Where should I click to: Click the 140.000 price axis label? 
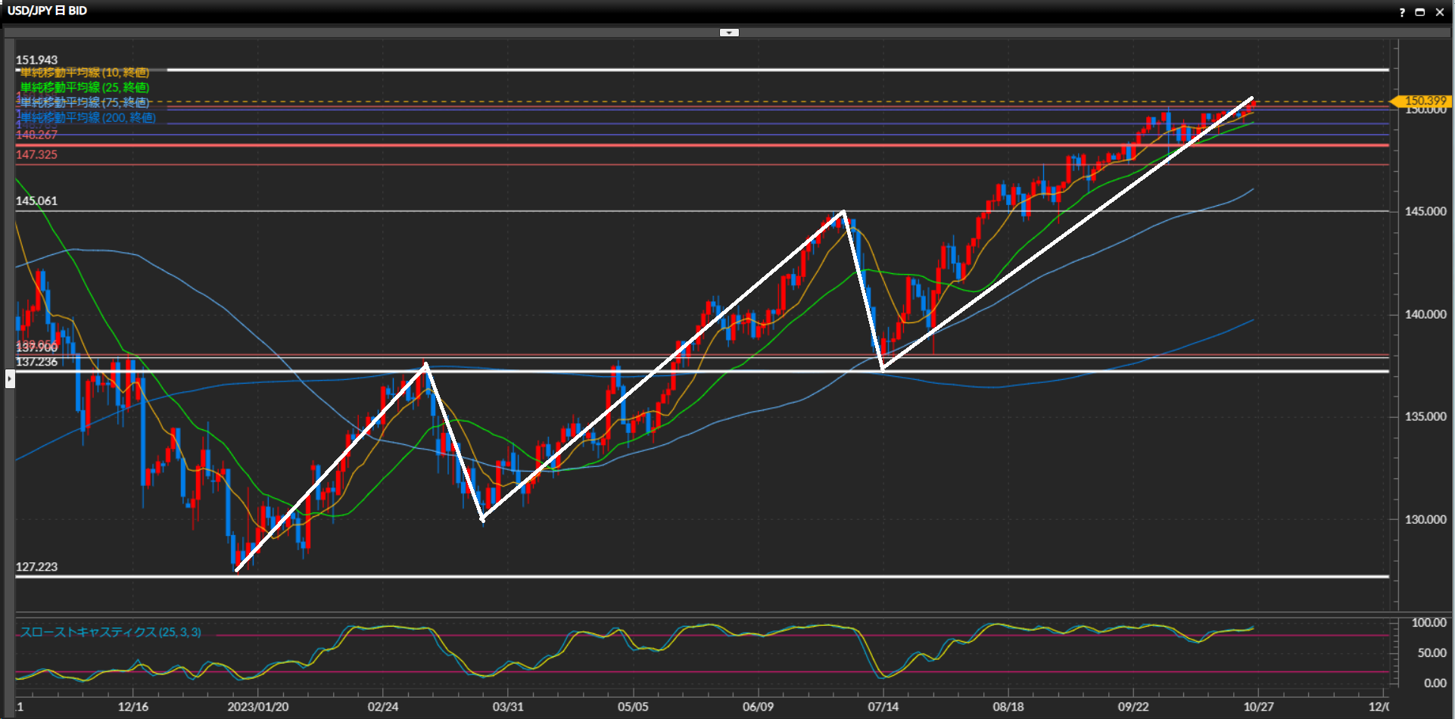pos(1425,314)
